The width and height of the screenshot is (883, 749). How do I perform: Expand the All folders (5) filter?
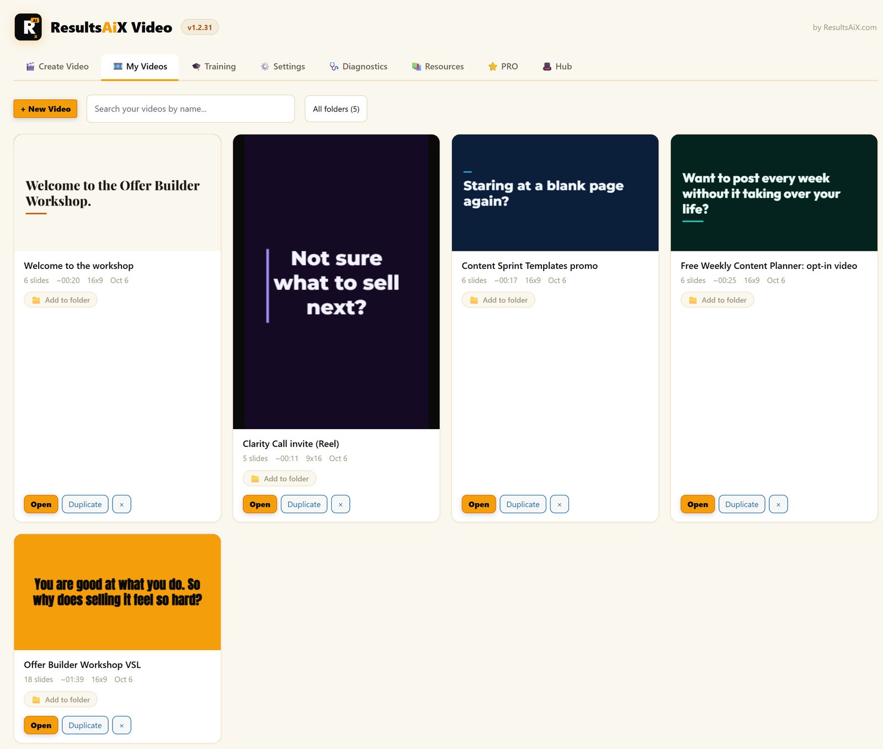[336, 109]
